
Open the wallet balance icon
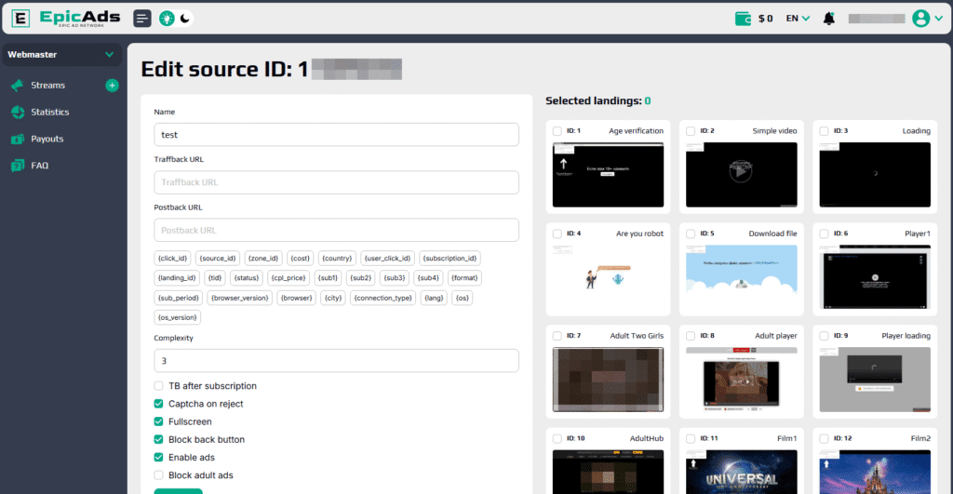pos(743,18)
